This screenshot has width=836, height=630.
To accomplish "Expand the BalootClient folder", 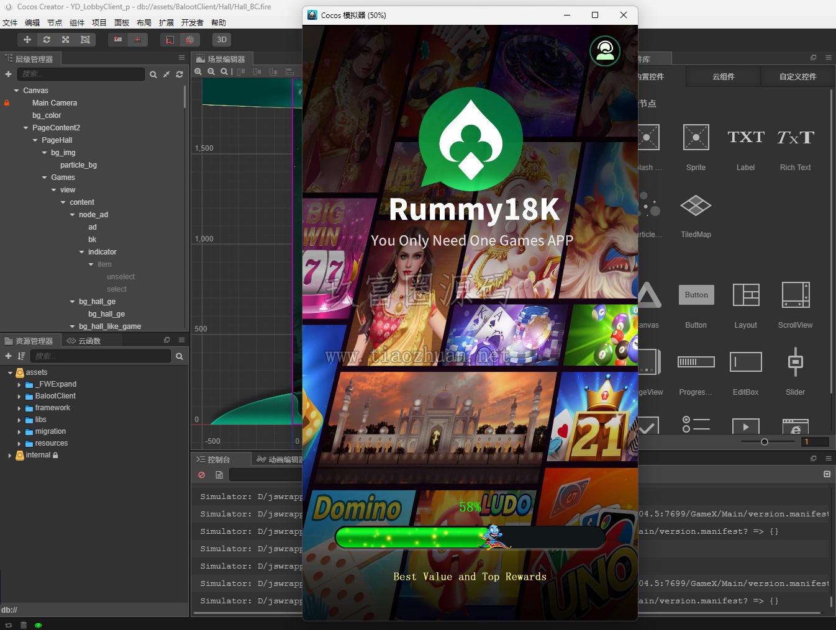I will coord(19,396).
